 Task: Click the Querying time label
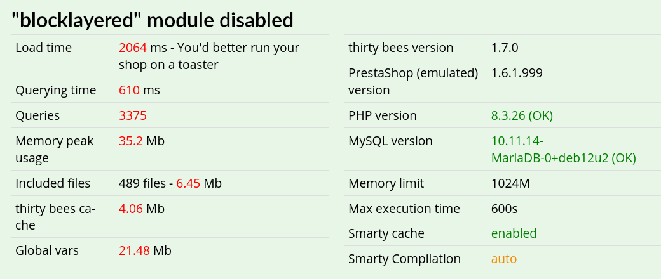[56, 90]
